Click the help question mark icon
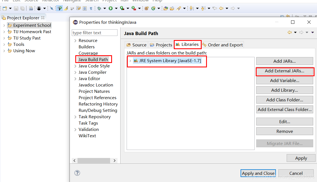Image resolution: width=317 pixels, height=182 pixels. point(77,173)
